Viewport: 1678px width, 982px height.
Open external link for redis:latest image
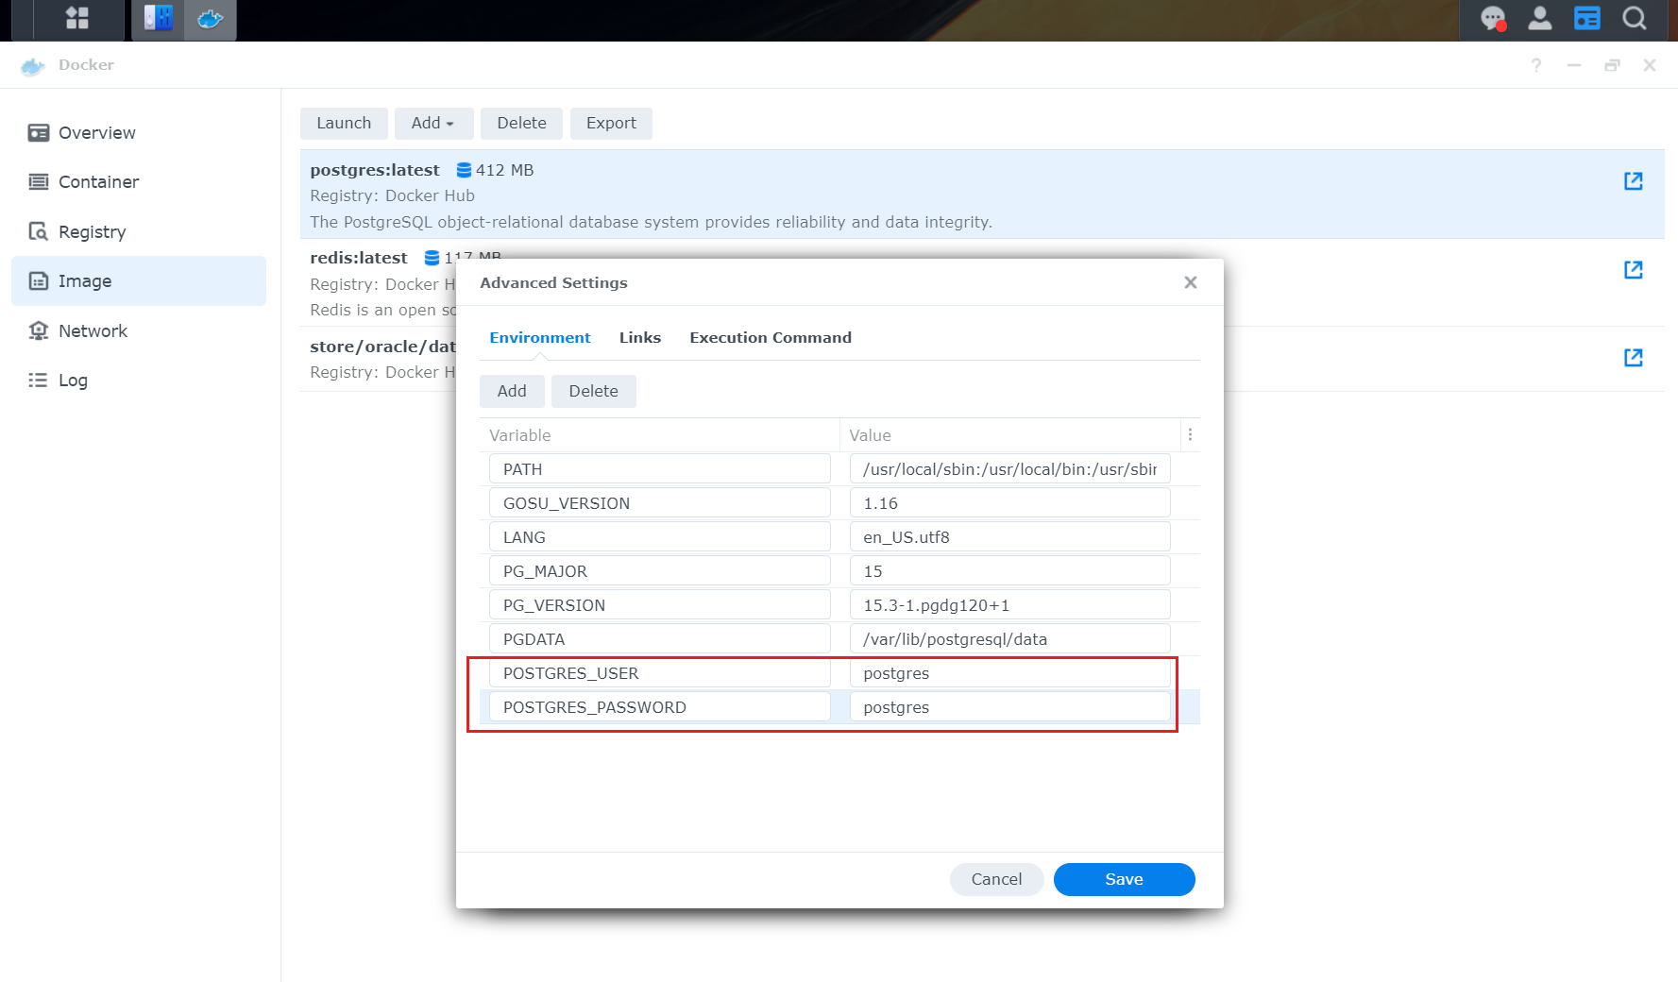pyautogui.click(x=1634, y=270)
